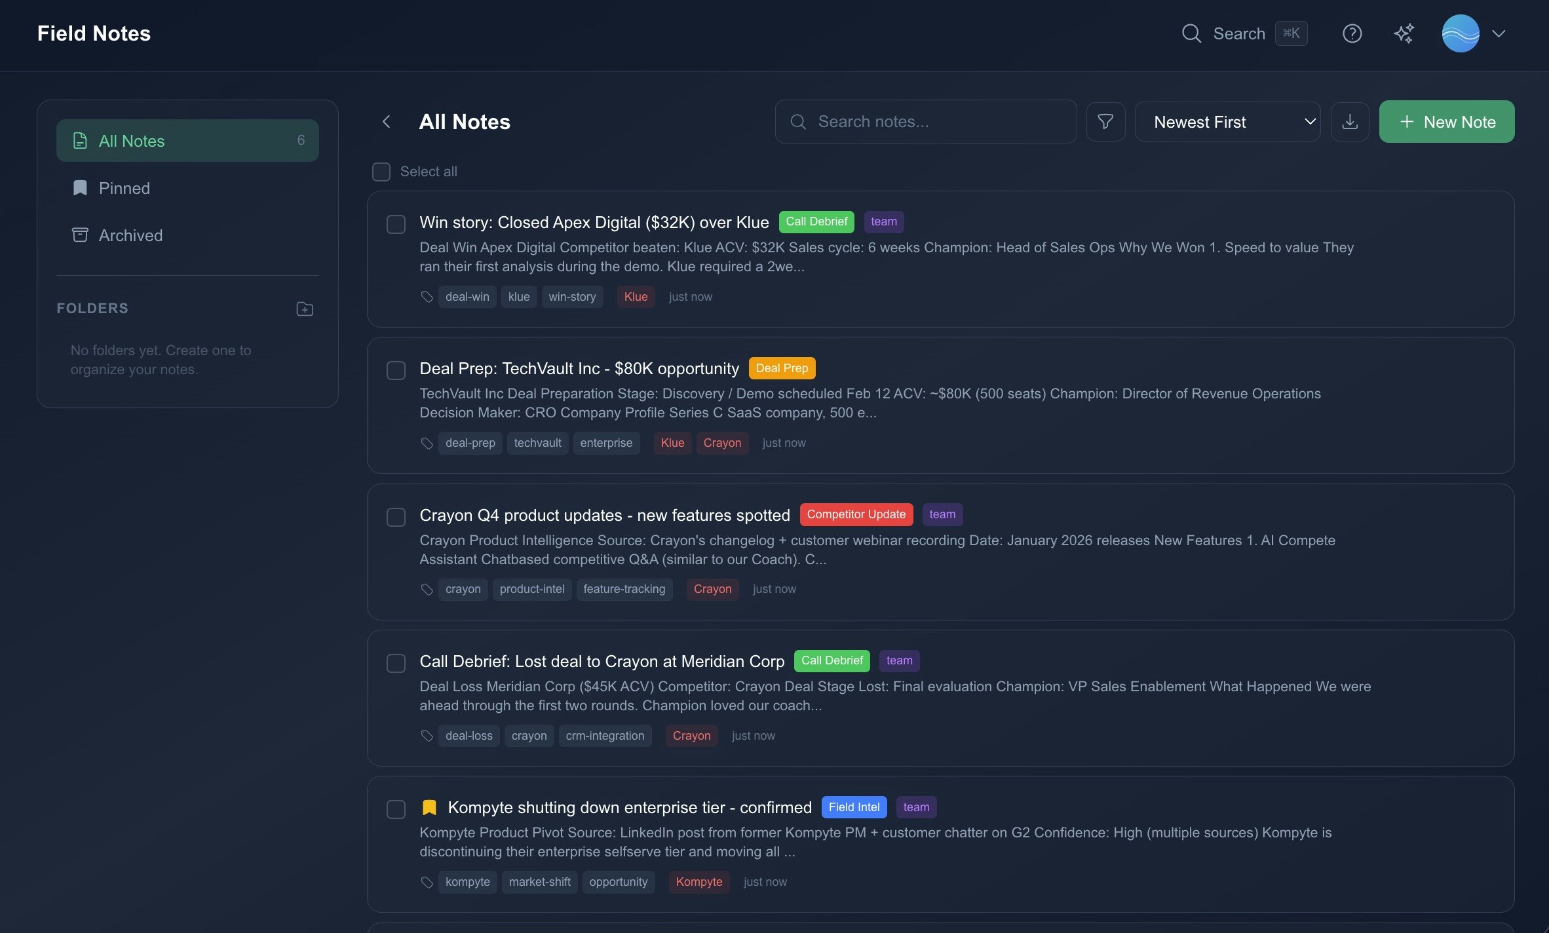The height and width of the screenshot is (933, 1549).
Task: Open the Archived notes section
Action: tap(130, 235)
